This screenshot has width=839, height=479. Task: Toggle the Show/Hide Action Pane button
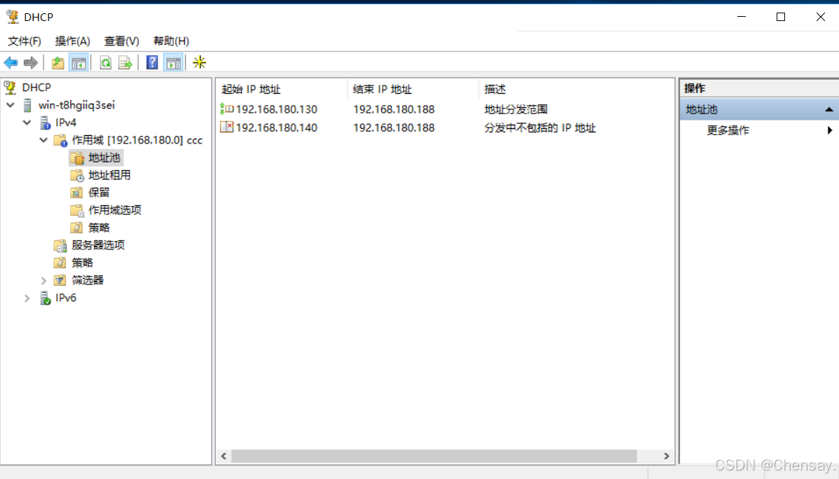coord(173,62)
